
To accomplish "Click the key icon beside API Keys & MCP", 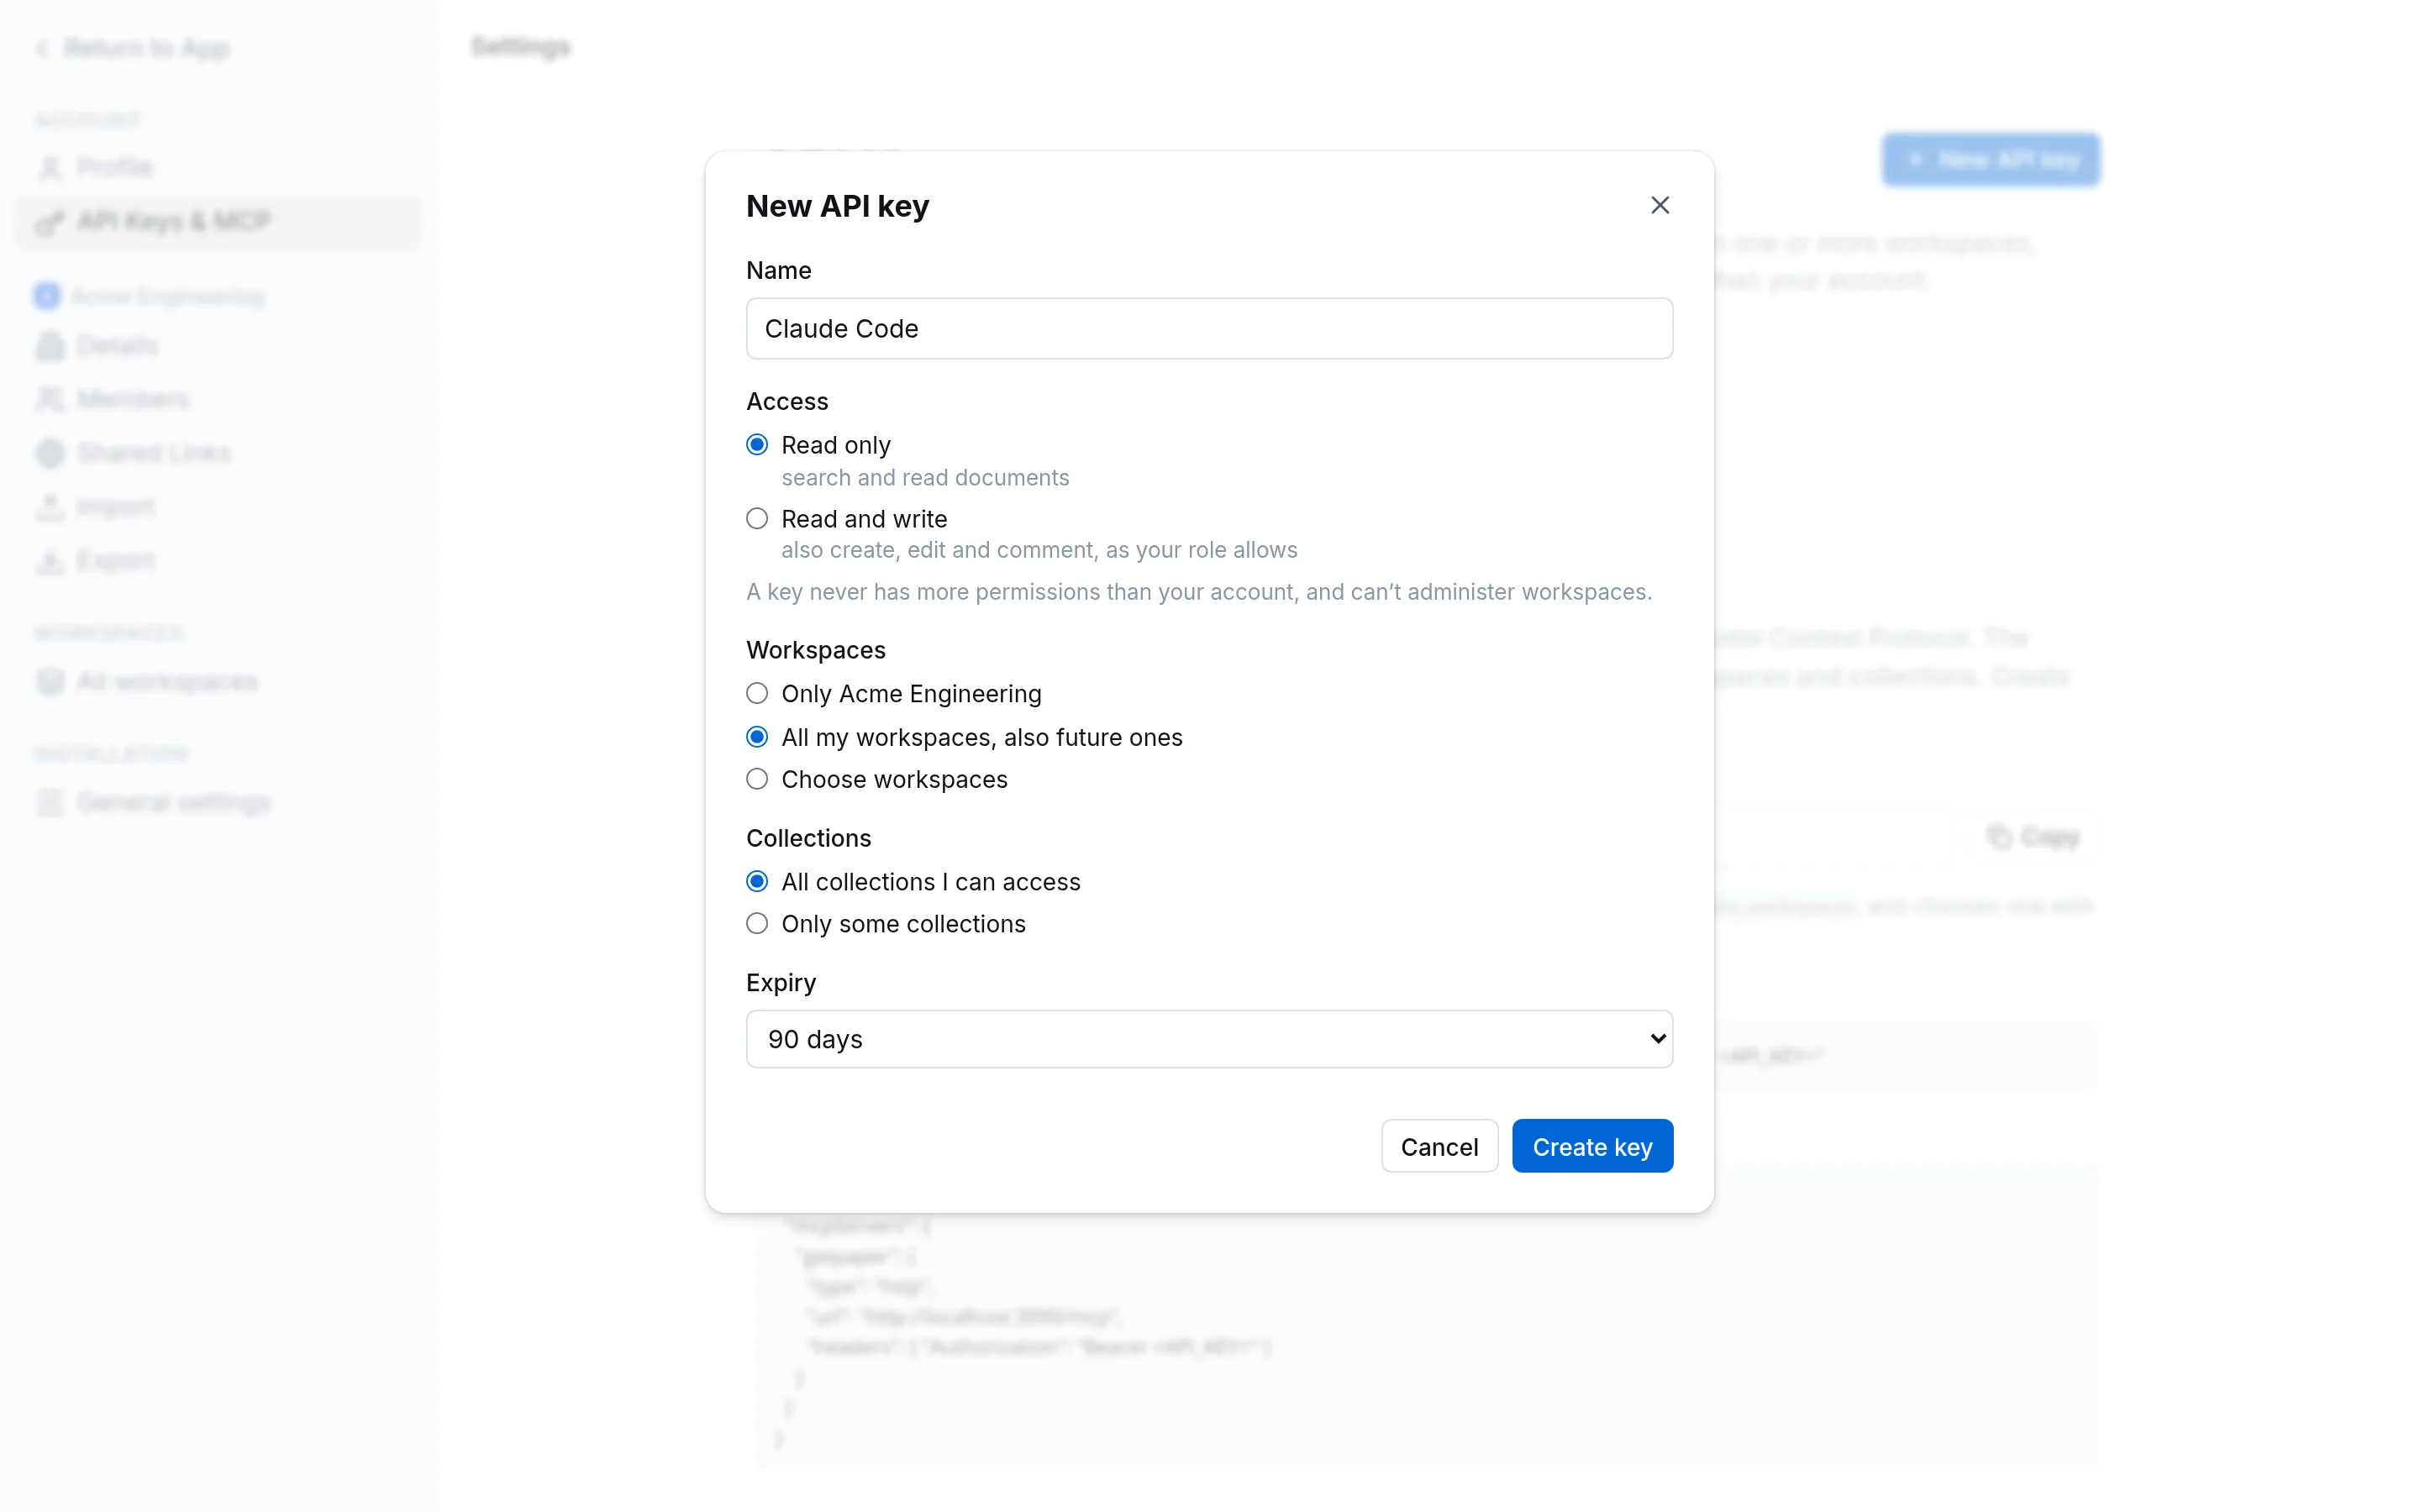I will (x=50, y=222).
